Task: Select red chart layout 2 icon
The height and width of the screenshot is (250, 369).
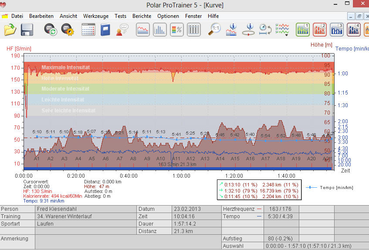Action: [x=320, y=30]
